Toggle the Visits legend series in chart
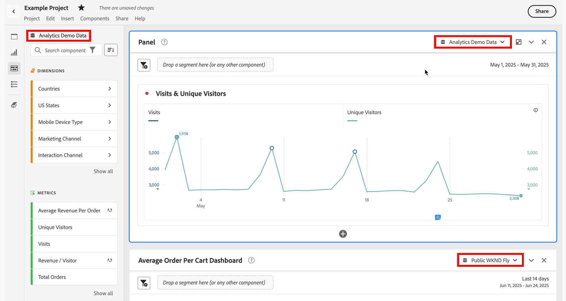 pyautogui.click(x=154, y=112)
